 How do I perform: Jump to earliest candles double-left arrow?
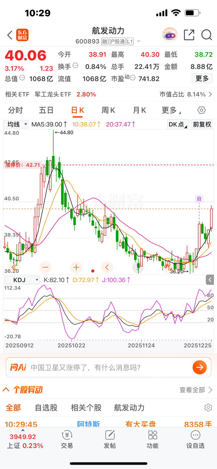14,267
